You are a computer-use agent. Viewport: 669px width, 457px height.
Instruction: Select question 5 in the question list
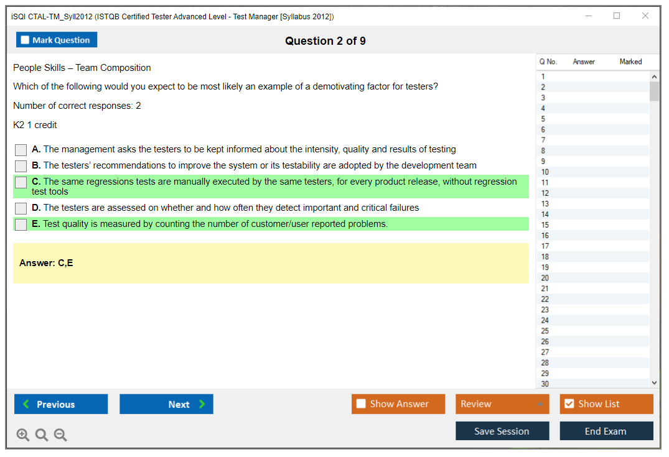pos(543,119)
